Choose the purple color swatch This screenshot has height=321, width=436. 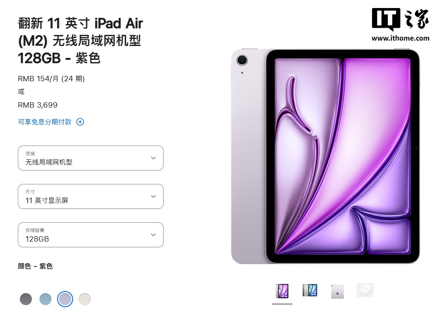(65, 299)
